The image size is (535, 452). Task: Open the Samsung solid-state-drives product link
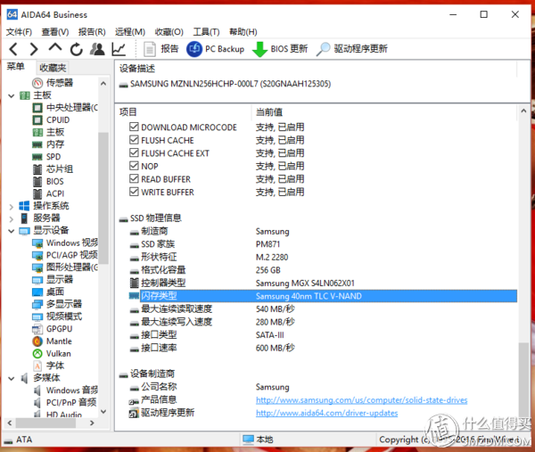click(361, 400)
